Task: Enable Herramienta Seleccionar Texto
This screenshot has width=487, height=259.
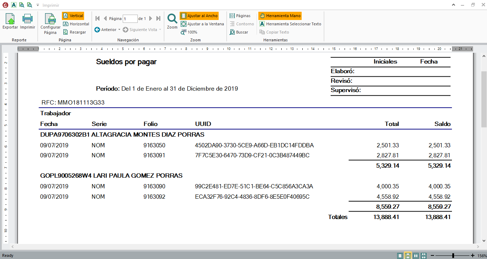Action: [290, 24]
